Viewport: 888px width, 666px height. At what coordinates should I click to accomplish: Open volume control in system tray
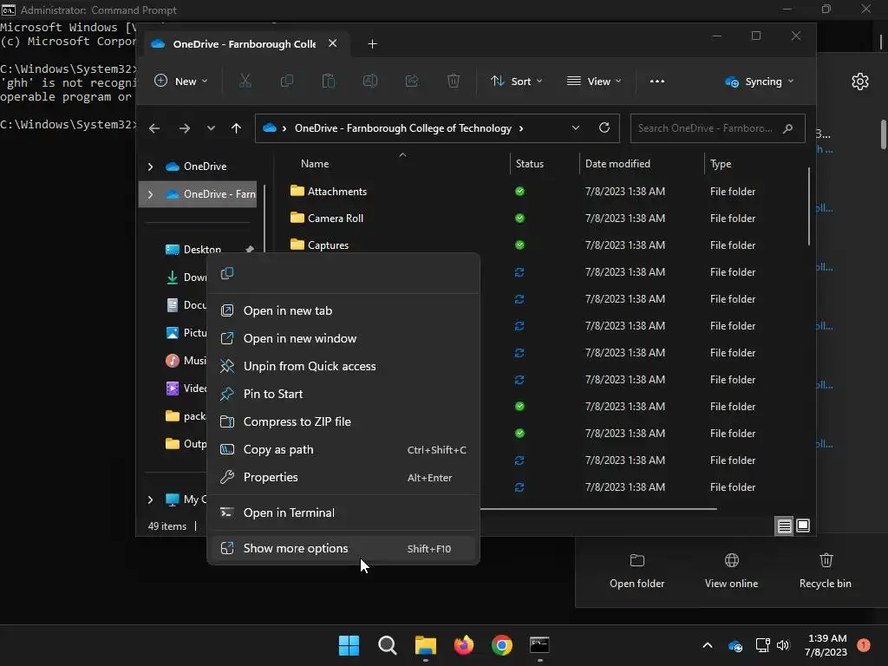click(783, 645)
